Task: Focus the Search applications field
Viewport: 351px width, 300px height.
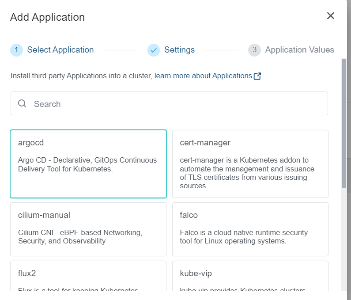Action: [x=169, y=103]
